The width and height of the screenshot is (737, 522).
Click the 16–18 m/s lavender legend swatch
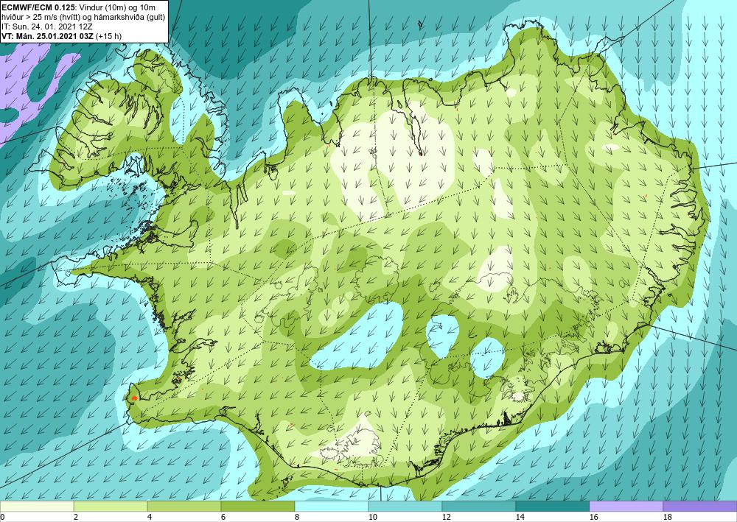pyautogui.click(x=626, y=506)
